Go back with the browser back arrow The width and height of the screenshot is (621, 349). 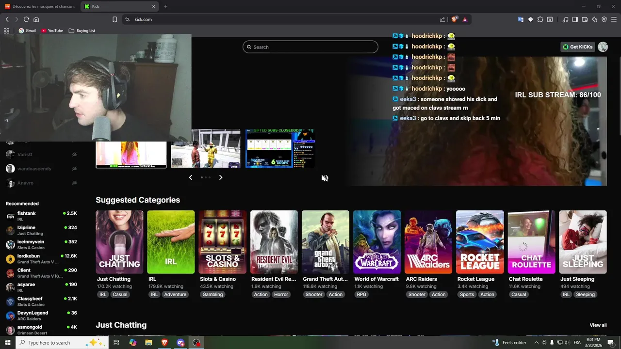7,19
